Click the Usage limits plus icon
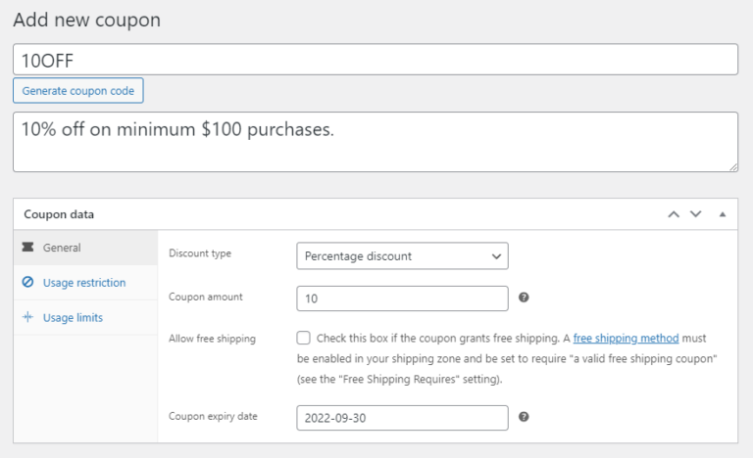Image resolution: width=753 pixels, height=458 pixels. pyautogui.click(x=27, y=318)
